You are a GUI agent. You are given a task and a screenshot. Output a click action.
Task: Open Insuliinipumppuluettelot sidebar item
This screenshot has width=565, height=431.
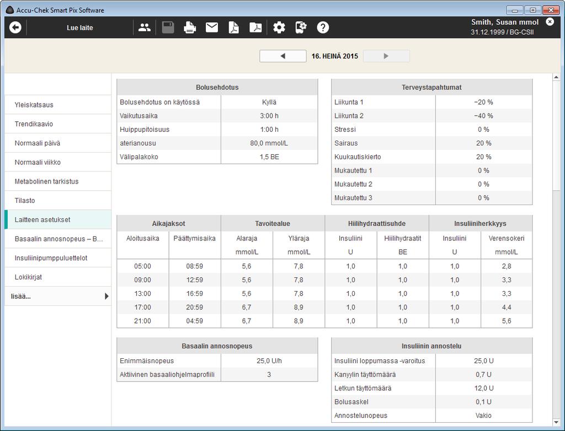tap(57, 258)
